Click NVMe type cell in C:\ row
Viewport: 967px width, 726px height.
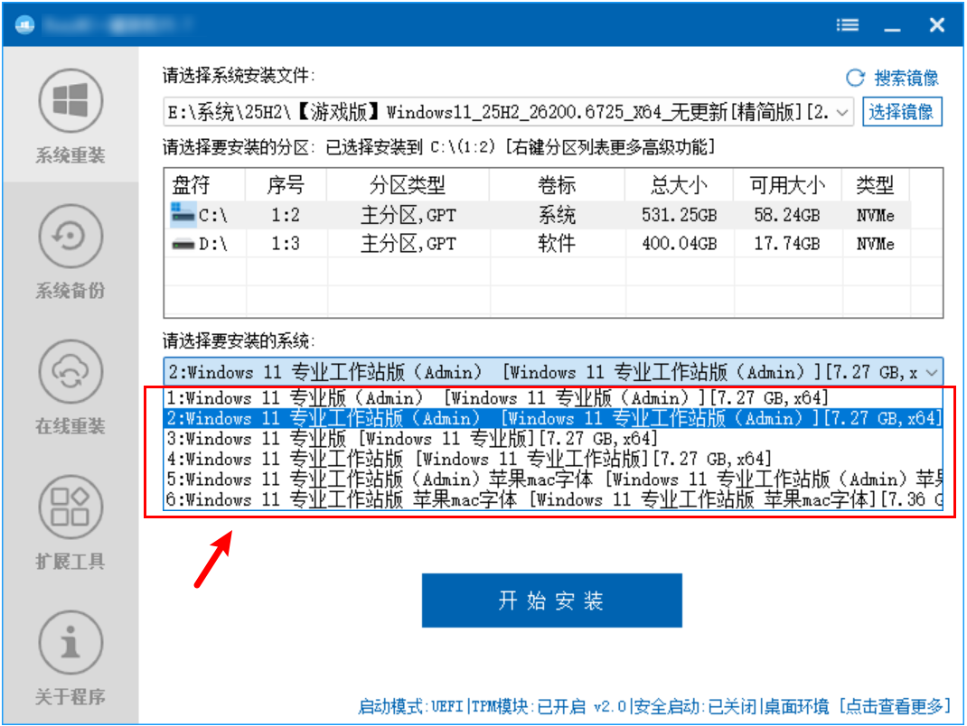(875, 215)
